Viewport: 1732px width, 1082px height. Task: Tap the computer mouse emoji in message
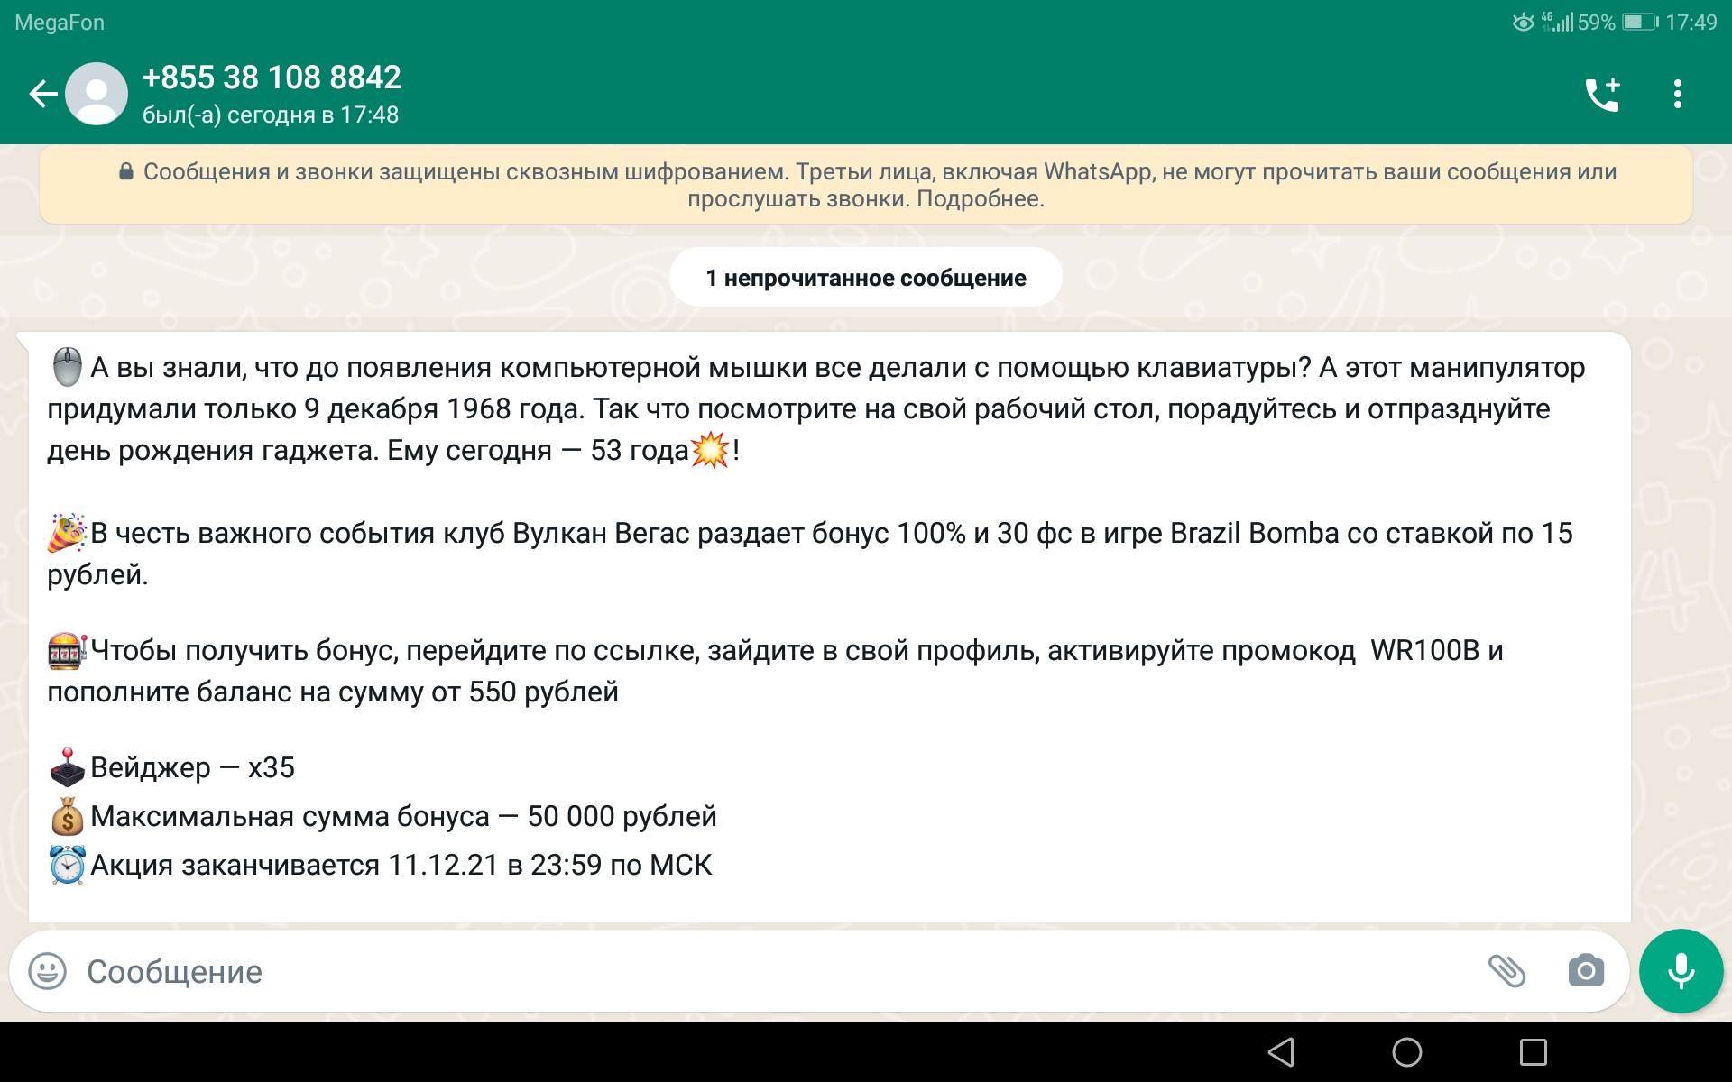pos(68,367)
